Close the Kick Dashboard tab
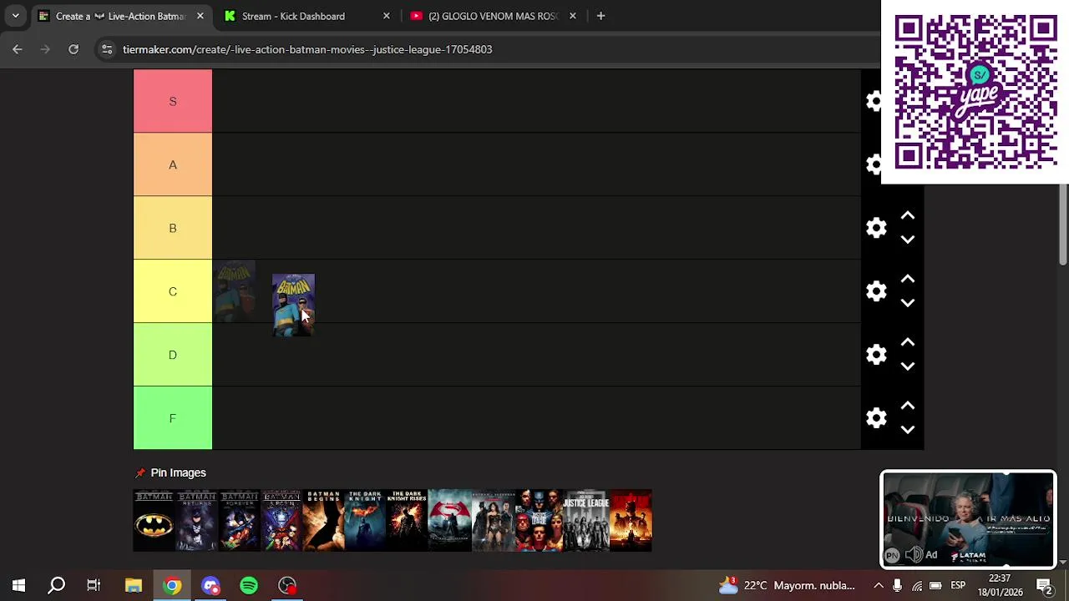Screen dimensions: 1069x601 (x=386, y=16)
